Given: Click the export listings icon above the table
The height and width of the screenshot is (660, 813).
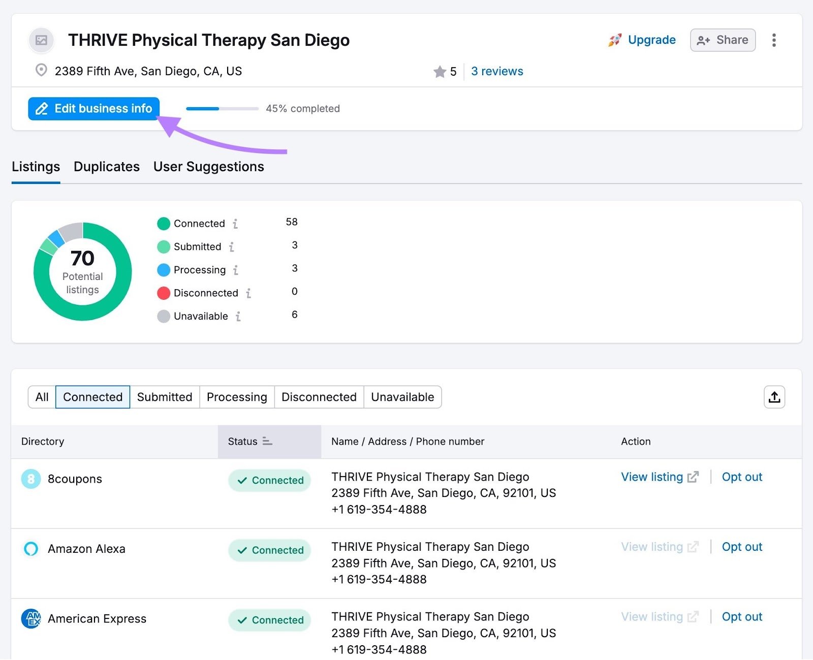Looking at the screenshot, I should pyautogui.click(x=774, y=397).
